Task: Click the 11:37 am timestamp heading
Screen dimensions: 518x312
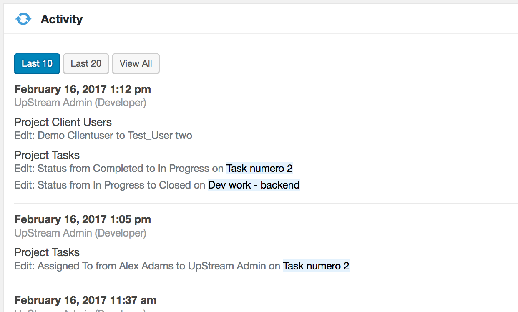Action: (85, 300)
